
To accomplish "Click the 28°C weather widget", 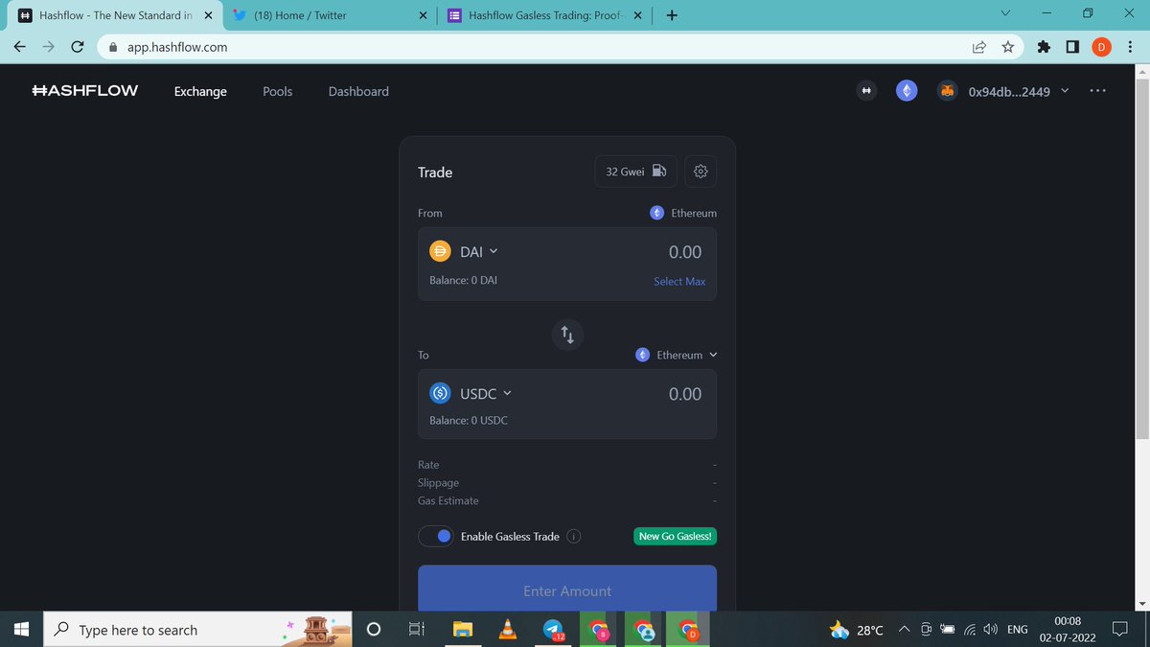I will tap(857, 630).
